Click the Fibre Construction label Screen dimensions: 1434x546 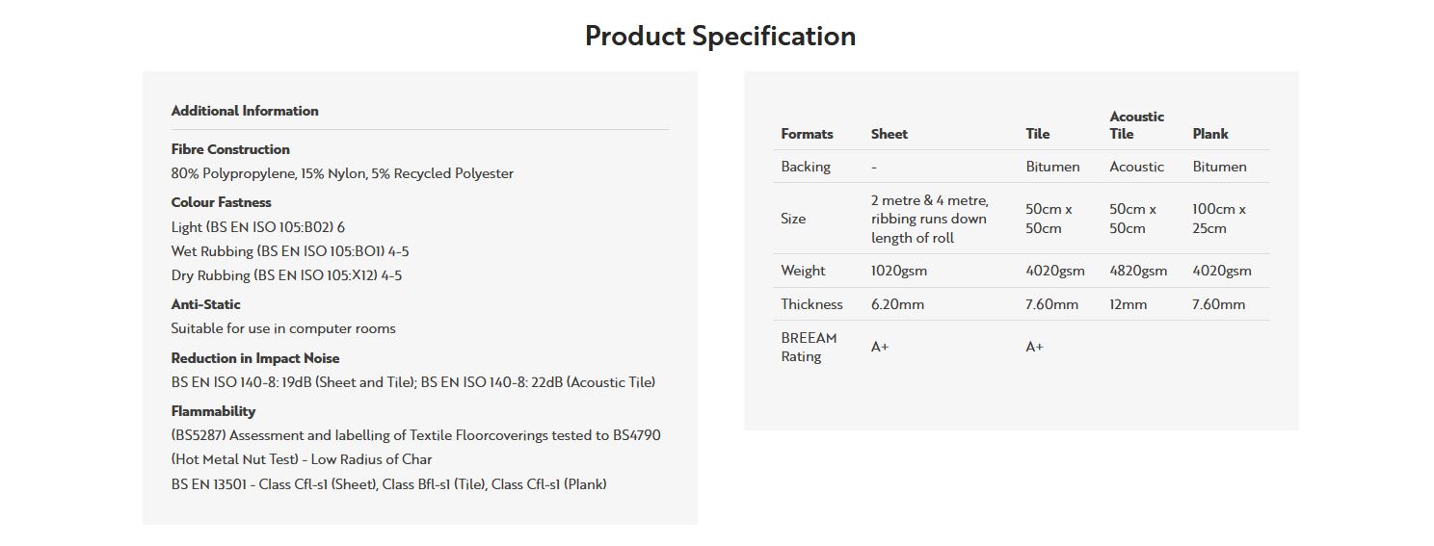click(x=230, y=149)
